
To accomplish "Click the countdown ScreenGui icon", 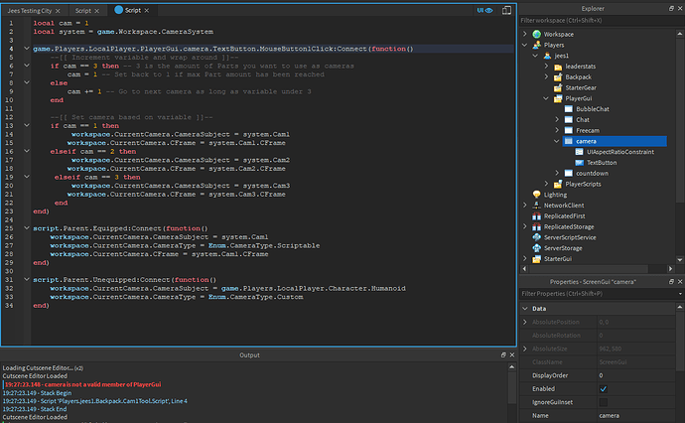I will click(x=569, y=173).
